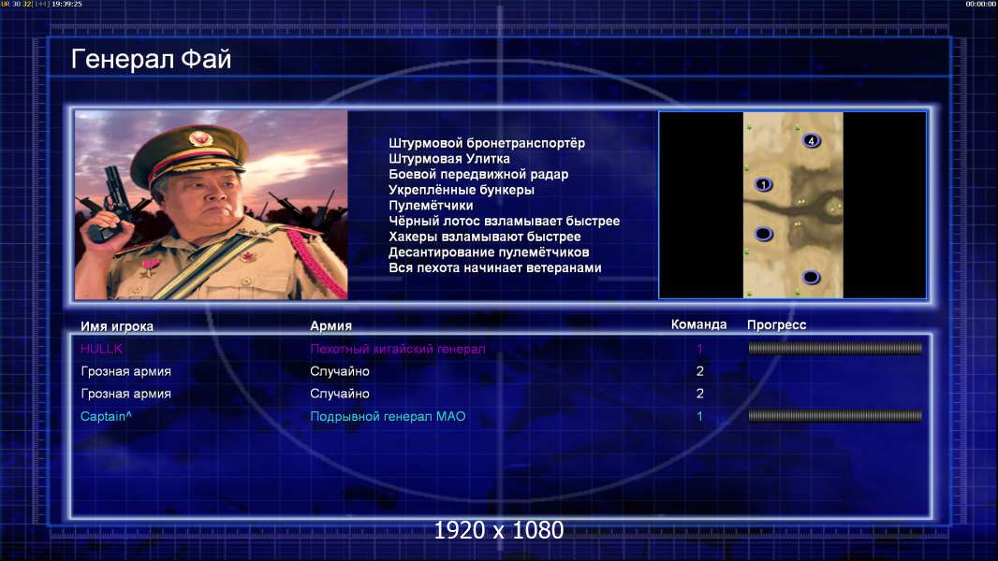
Task: Click 'Пехотный китайский генерал' army entry
Action: [x=398, y=349]
